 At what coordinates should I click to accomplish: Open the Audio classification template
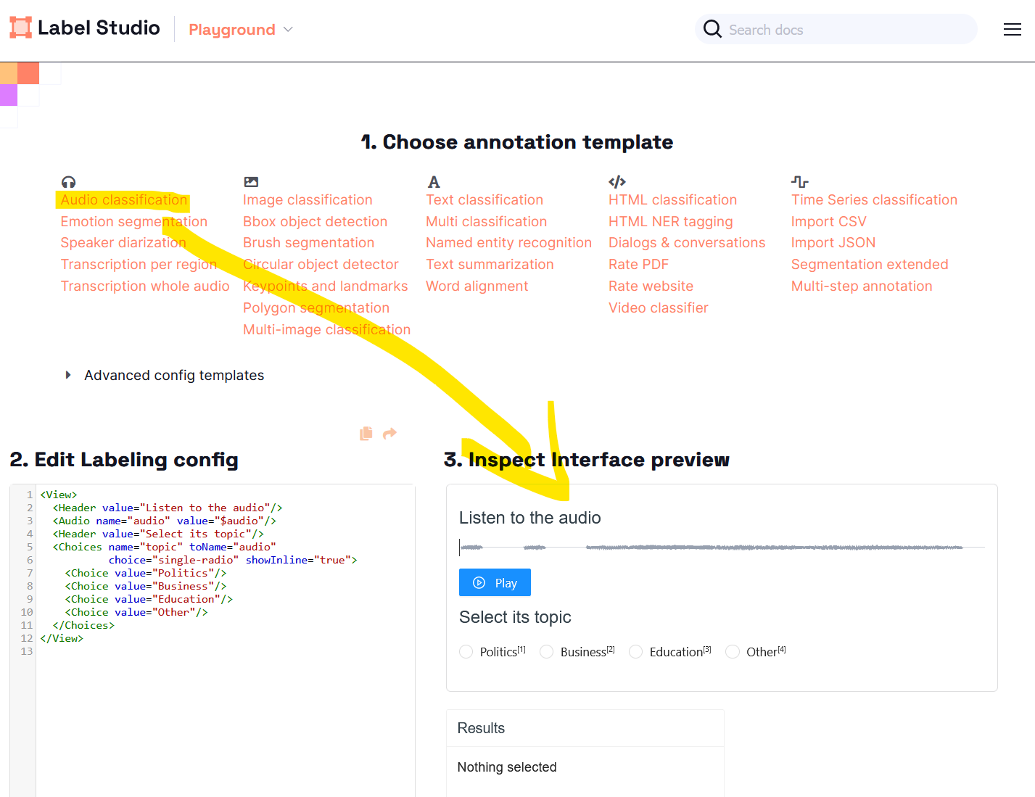123,199
